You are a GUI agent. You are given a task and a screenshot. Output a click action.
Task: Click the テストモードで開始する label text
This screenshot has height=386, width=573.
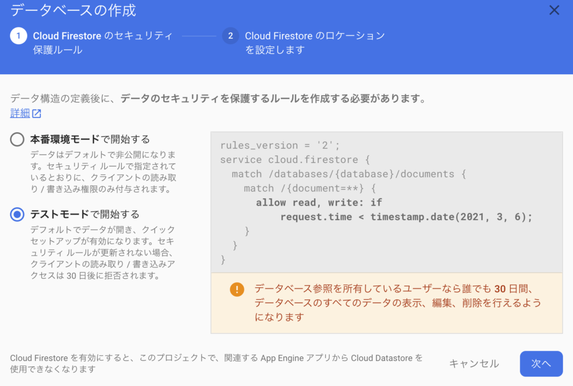[84, 215]
